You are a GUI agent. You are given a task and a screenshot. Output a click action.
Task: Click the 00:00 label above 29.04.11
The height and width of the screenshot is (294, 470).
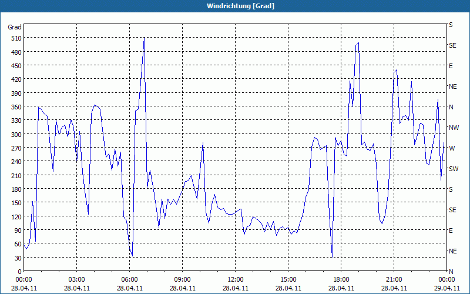click(x=446, y=280)
